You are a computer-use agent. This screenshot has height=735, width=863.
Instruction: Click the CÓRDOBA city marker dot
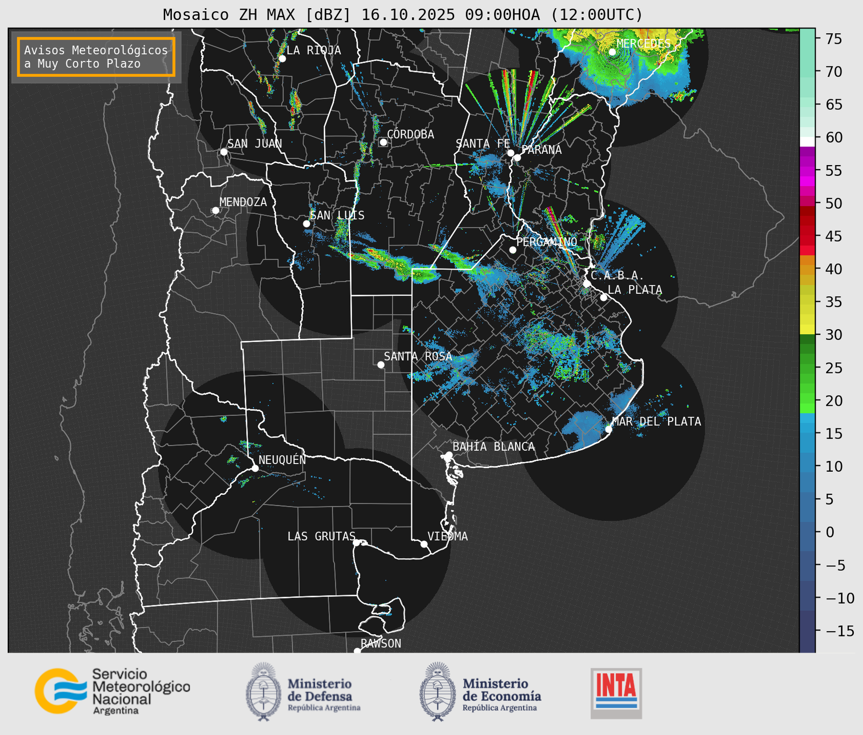click(383, 142)
